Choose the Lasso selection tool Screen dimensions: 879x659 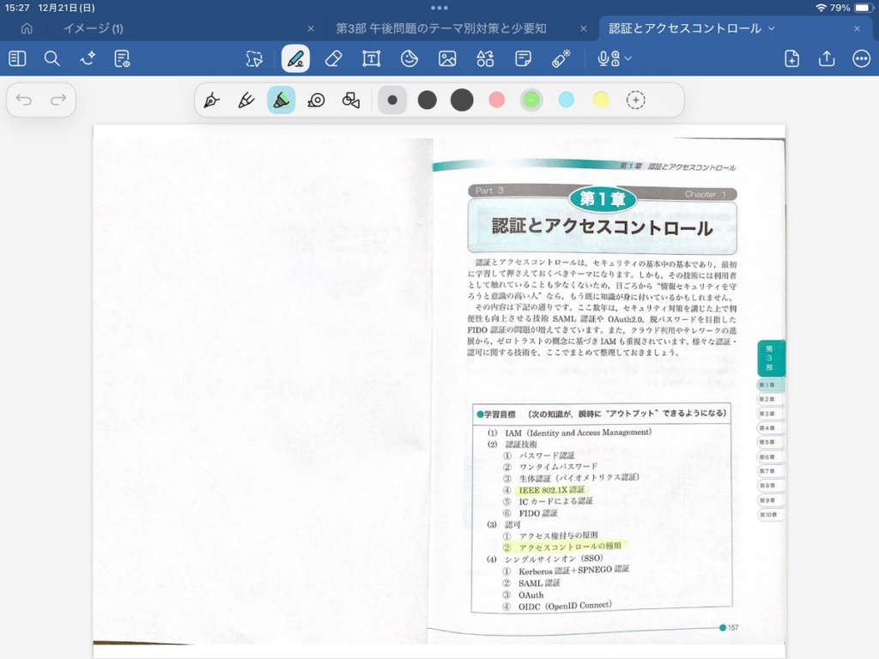254,58
